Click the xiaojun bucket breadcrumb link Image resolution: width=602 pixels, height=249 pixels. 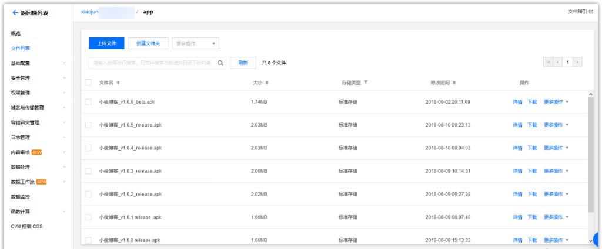(x=90, y=12)
